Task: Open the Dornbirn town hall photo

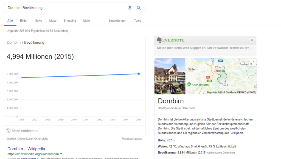Action: tap(170, 76)
